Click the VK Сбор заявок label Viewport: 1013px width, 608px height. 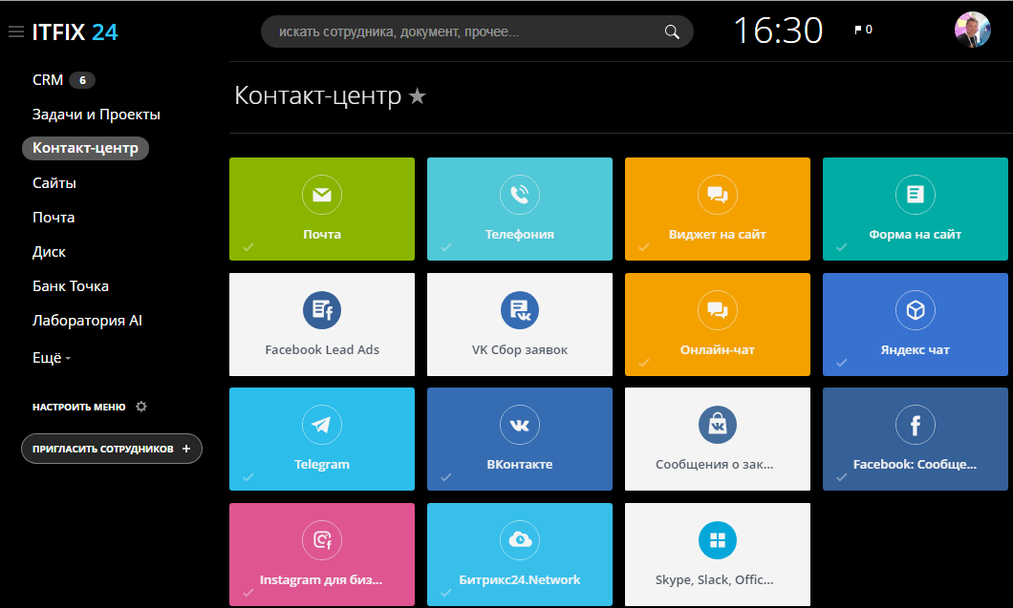coord(520,350)
